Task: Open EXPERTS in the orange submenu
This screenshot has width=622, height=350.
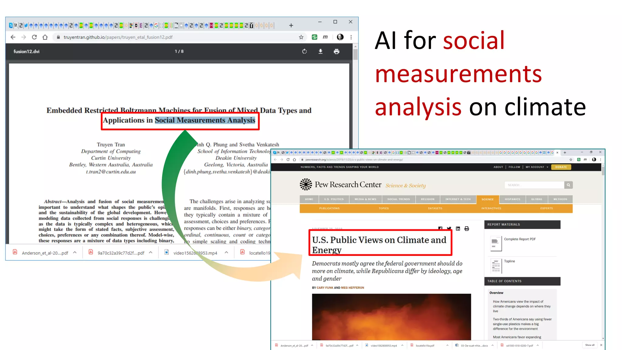Action: [x=546, y=208]
